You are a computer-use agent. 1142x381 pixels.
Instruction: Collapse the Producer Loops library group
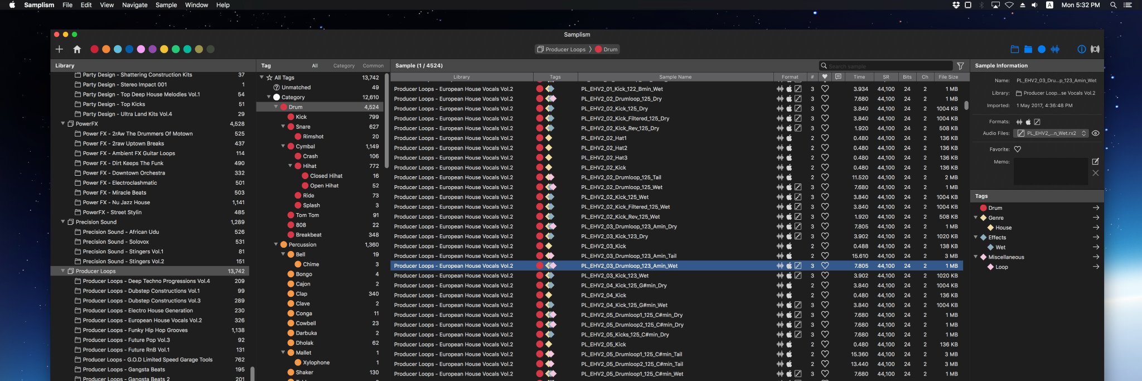(x=63, y=271)
